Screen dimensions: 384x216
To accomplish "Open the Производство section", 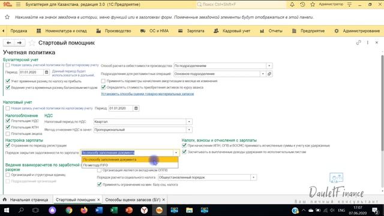I will tap(113, 31).
